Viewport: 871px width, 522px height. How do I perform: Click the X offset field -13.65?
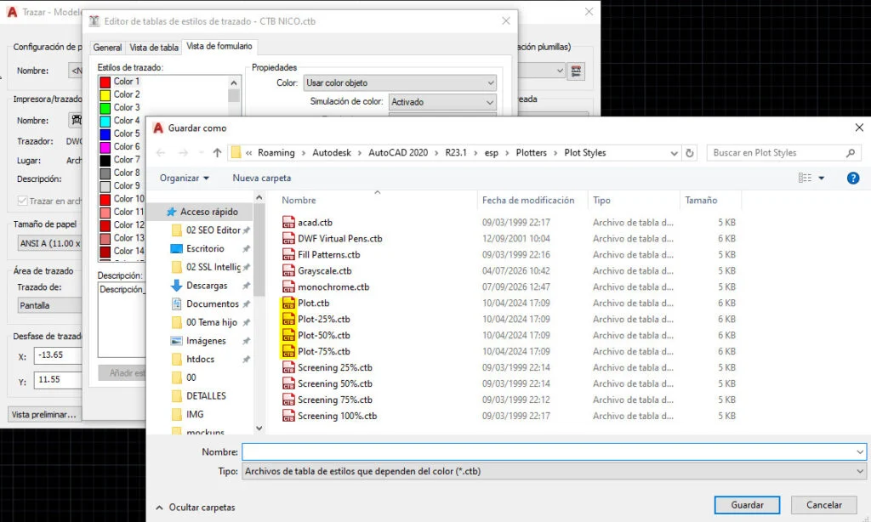[x=58, y=355]
